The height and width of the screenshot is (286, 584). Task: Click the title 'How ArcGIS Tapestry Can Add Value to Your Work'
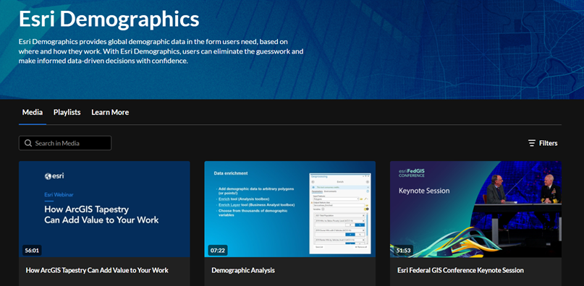[97, 270]
